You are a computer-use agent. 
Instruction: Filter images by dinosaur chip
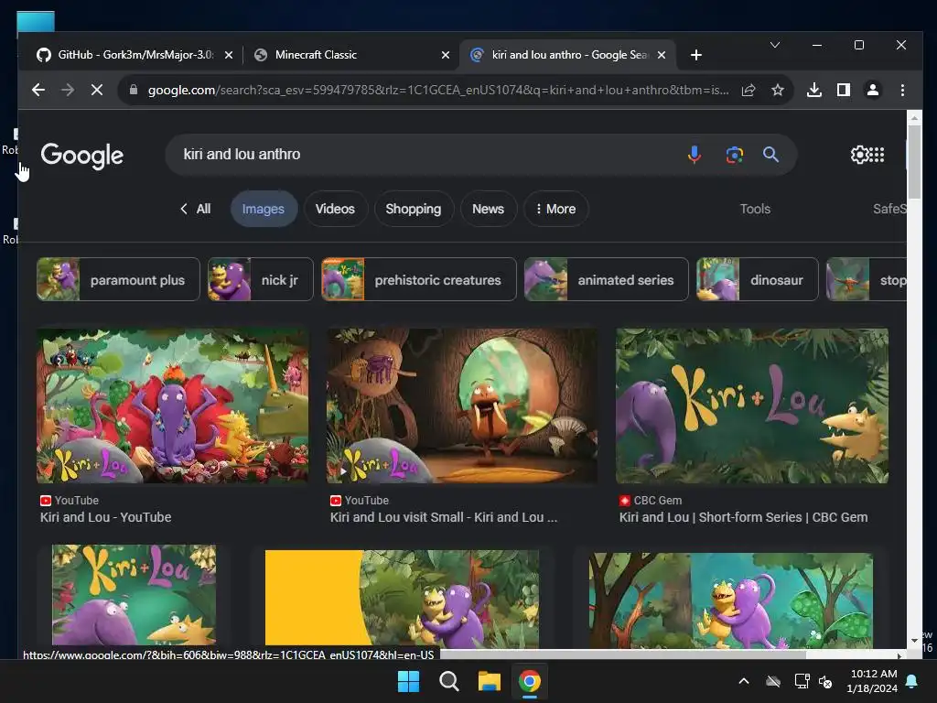tap(757, 279)
